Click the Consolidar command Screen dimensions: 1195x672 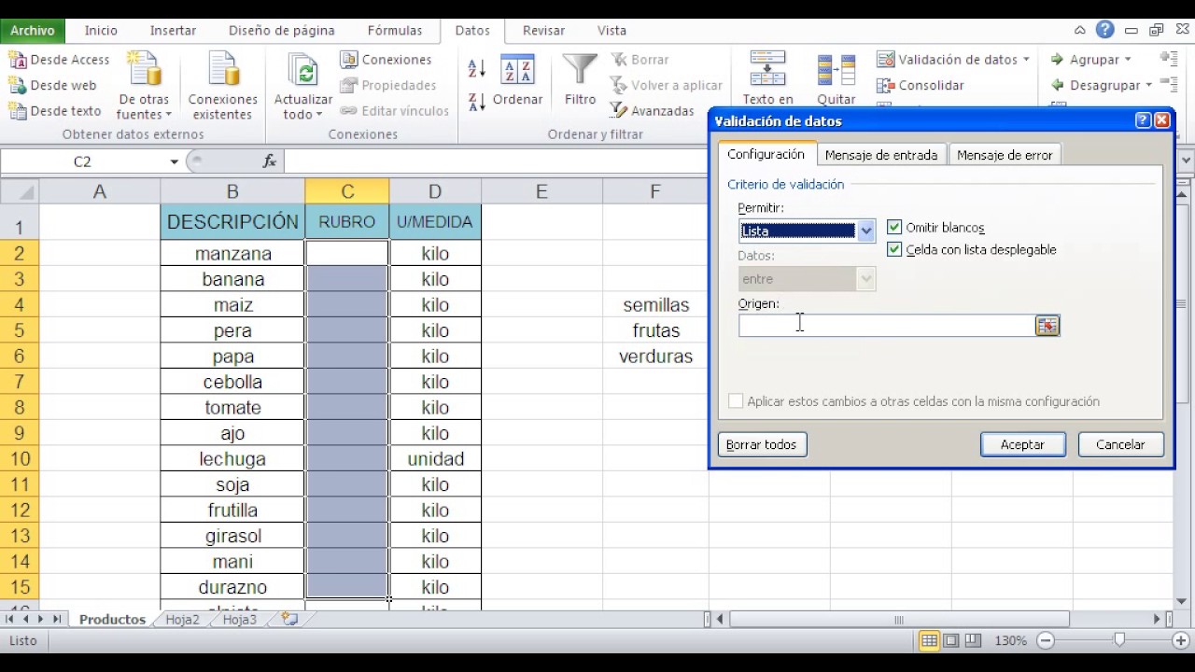[x=920, y=85]
